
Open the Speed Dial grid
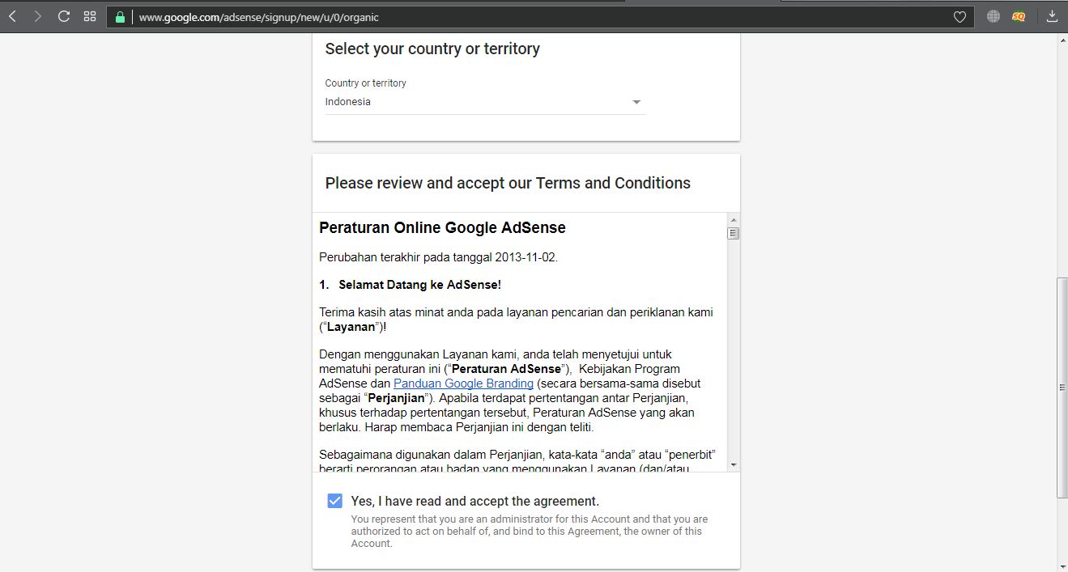(x=90, y=16)
